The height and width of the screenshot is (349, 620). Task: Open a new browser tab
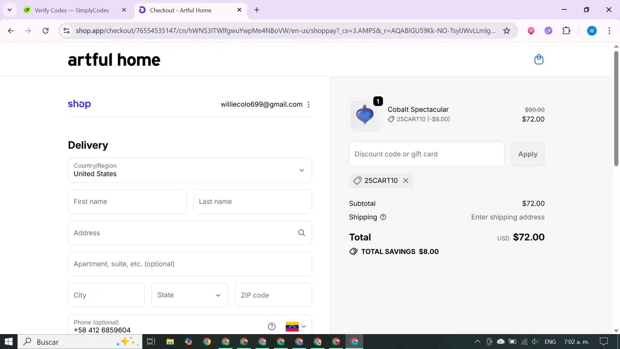pos(257,10)
